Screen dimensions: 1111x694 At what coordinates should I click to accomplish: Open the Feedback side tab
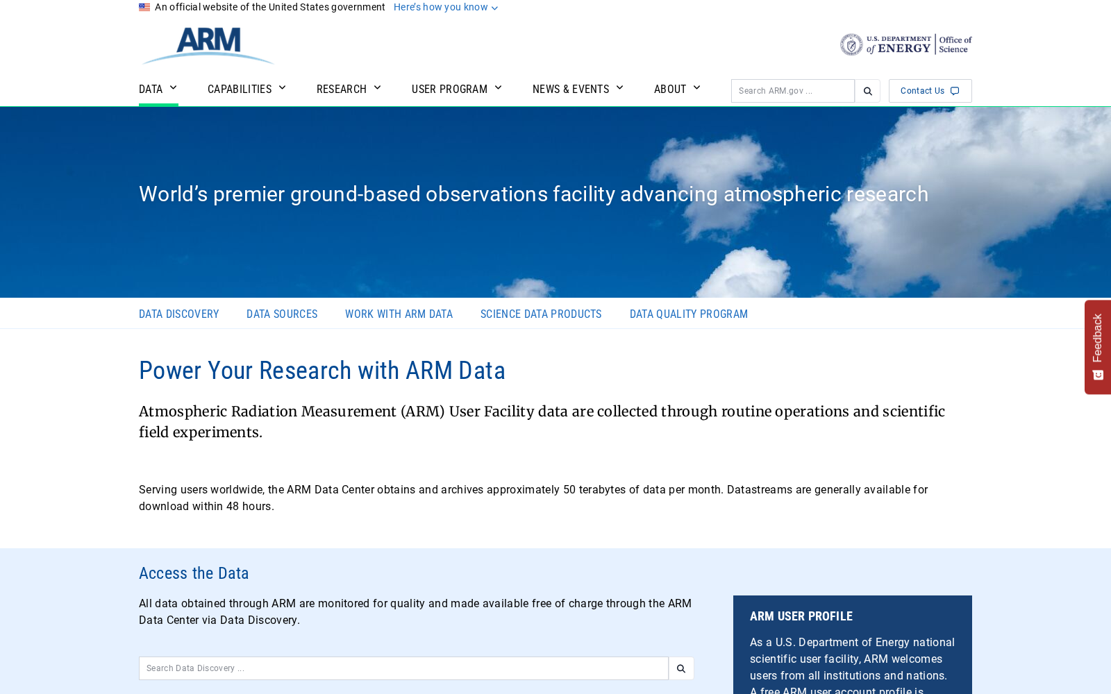pos(1098,347)
